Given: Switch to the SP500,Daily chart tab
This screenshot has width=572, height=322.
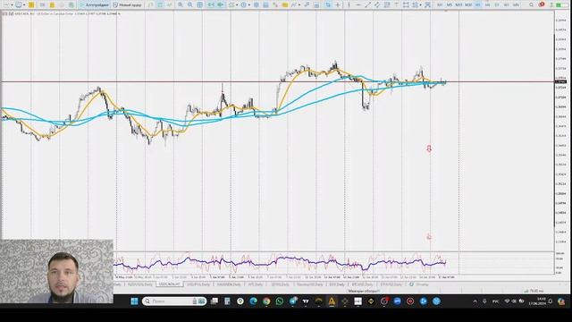Looking at the screenshot, I should (x=280, y=284).
